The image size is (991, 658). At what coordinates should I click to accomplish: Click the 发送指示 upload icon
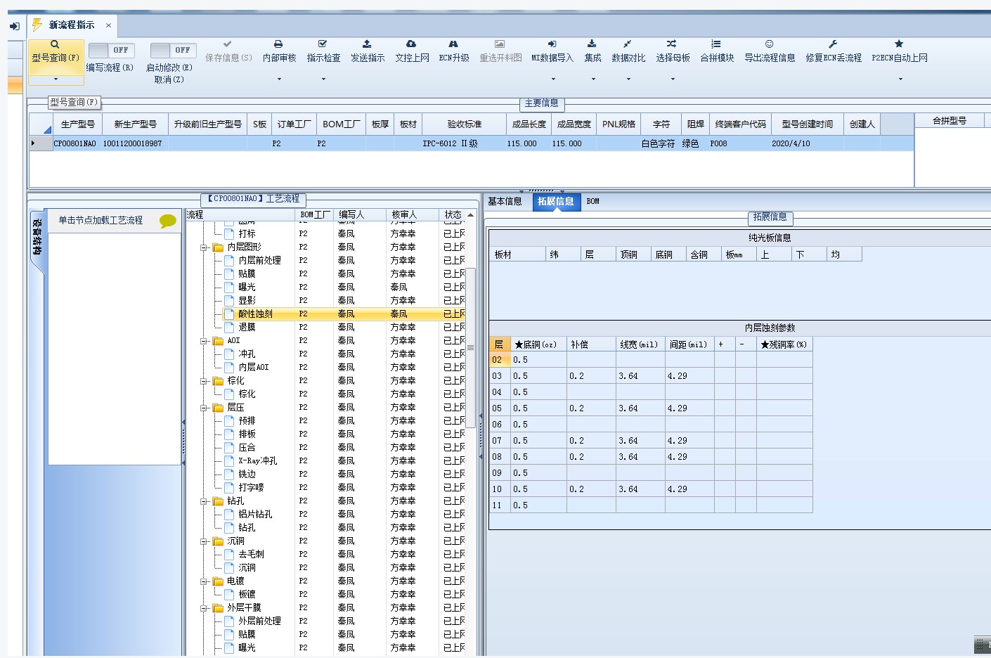click(367, 44)
